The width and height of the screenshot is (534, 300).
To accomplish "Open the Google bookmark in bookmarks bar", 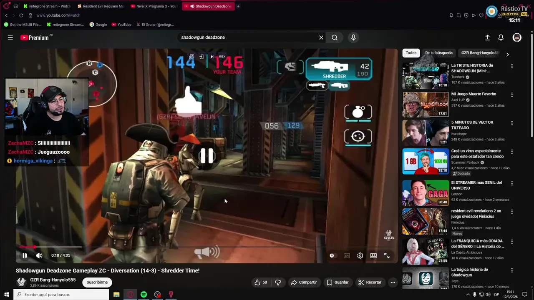I will pyautogui.click(x=98, y=25).
